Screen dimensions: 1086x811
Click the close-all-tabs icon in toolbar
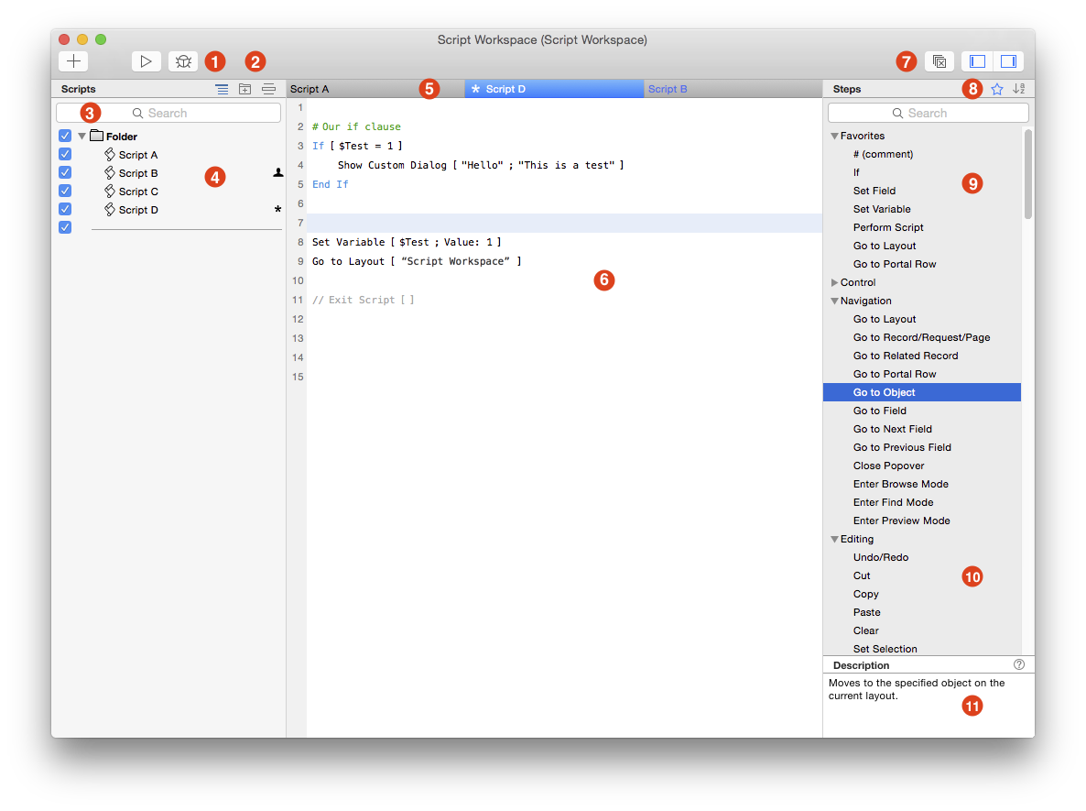click(x=939, y=61)
